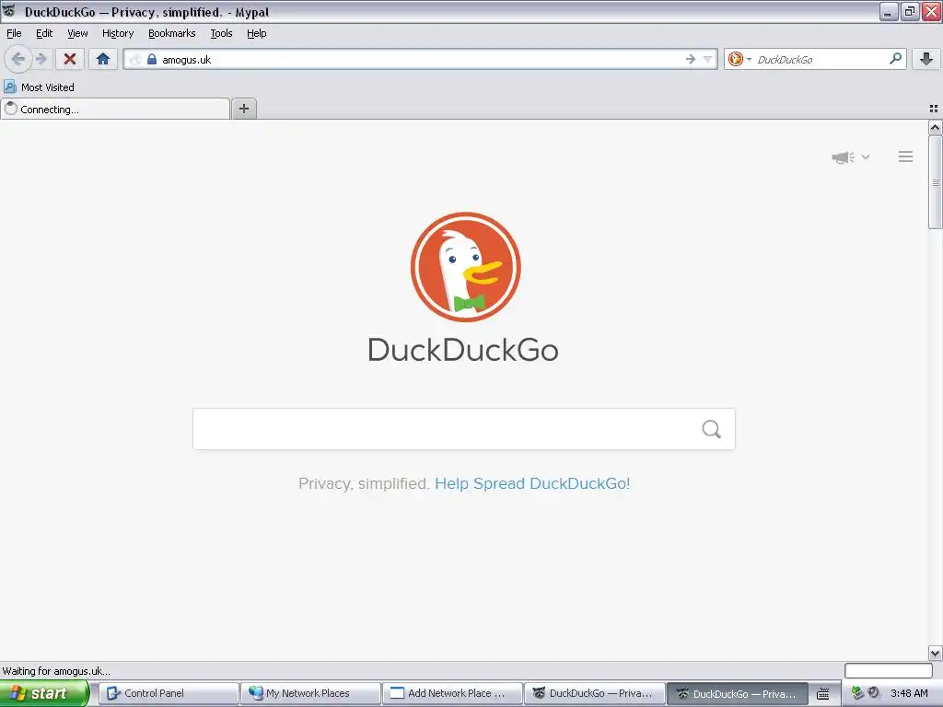Viewport: 943px width, 707px height.
Task: Click the Back navigation arrow
Action: [x=18, y=59]
